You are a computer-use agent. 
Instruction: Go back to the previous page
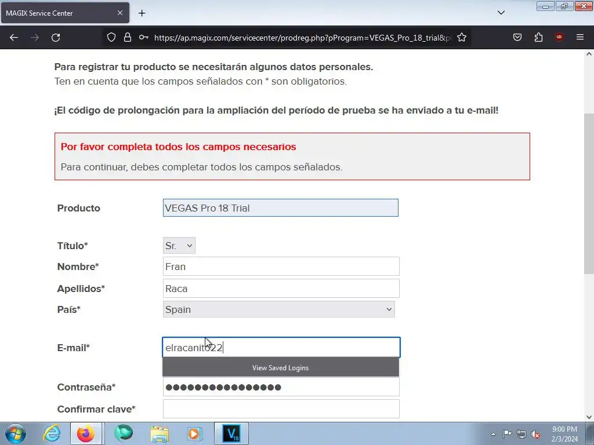pos(14,38)
